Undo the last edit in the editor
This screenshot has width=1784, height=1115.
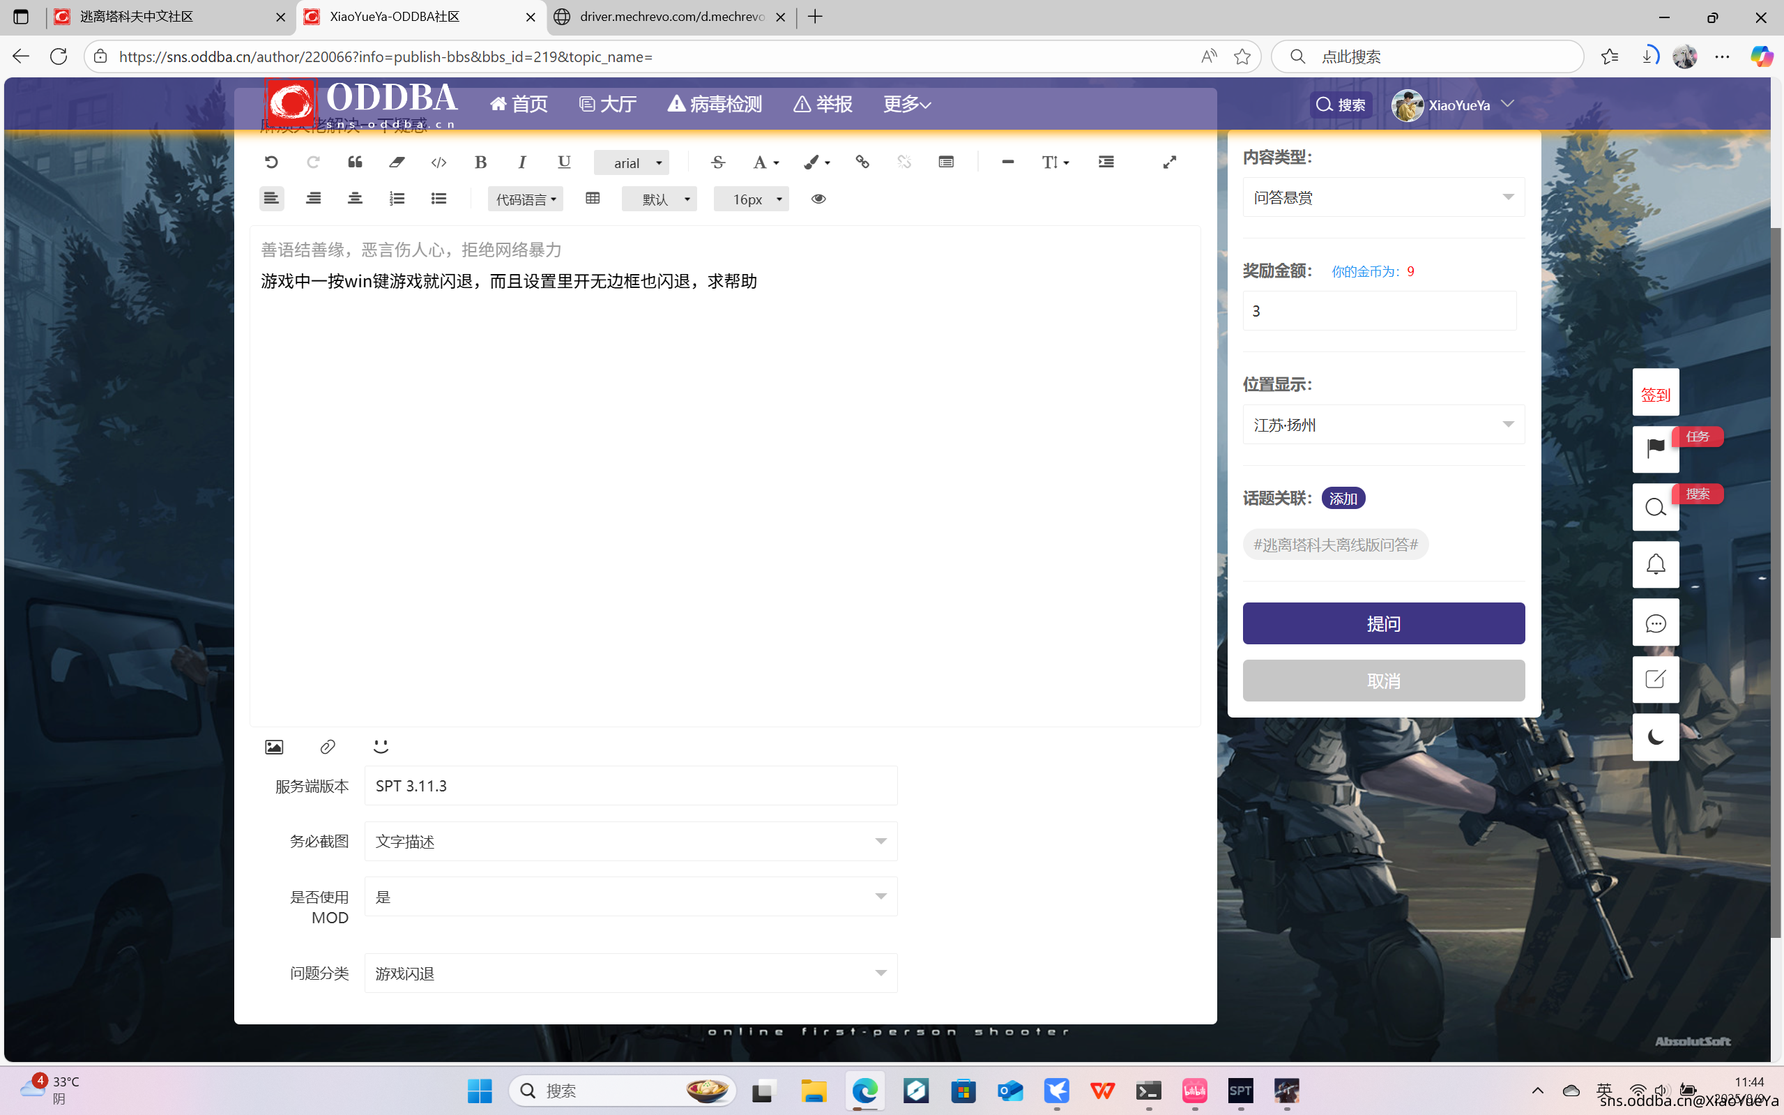[x=271, y=162]
